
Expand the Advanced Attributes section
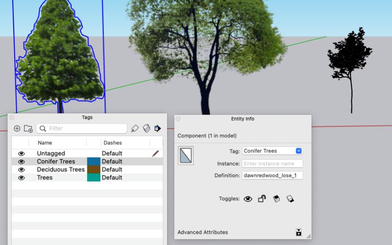pyautogui.click(x=298, y=232)
